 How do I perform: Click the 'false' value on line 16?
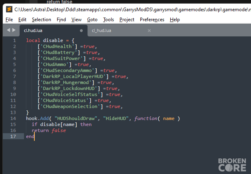[x=59, y=130]
